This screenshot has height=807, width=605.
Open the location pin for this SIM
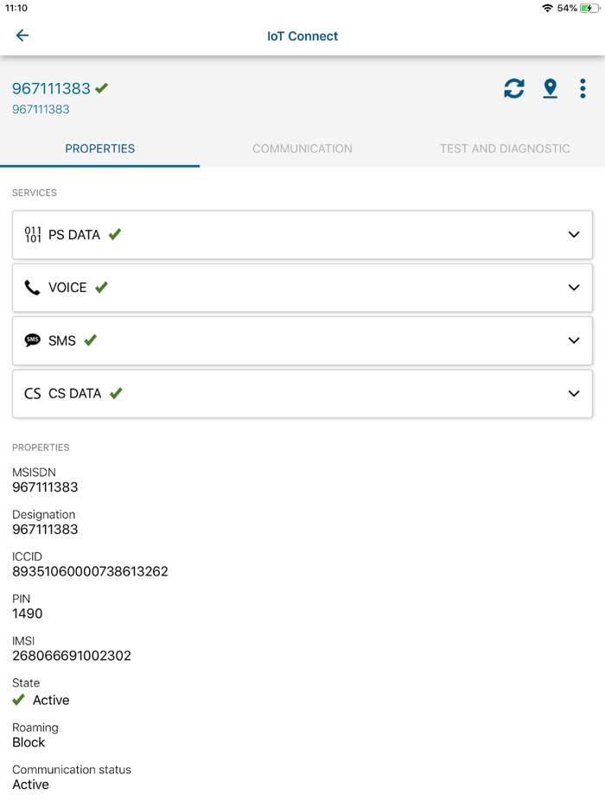tap(551, 88)
